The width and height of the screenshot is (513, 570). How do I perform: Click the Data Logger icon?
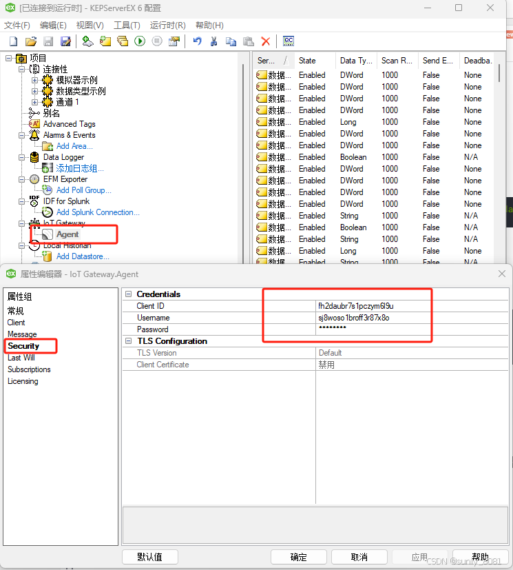click(34, 157)
